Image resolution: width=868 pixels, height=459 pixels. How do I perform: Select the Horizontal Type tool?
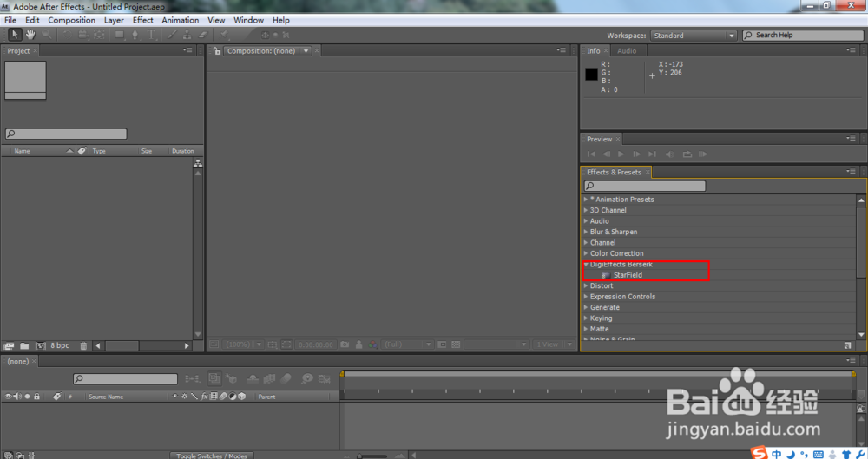[151, 35]
